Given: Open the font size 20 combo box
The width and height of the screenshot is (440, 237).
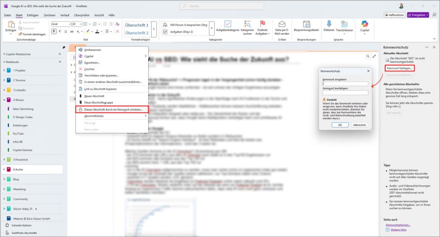Looking at the screenshot, I should pyautogui.click(x=77, y=24).
